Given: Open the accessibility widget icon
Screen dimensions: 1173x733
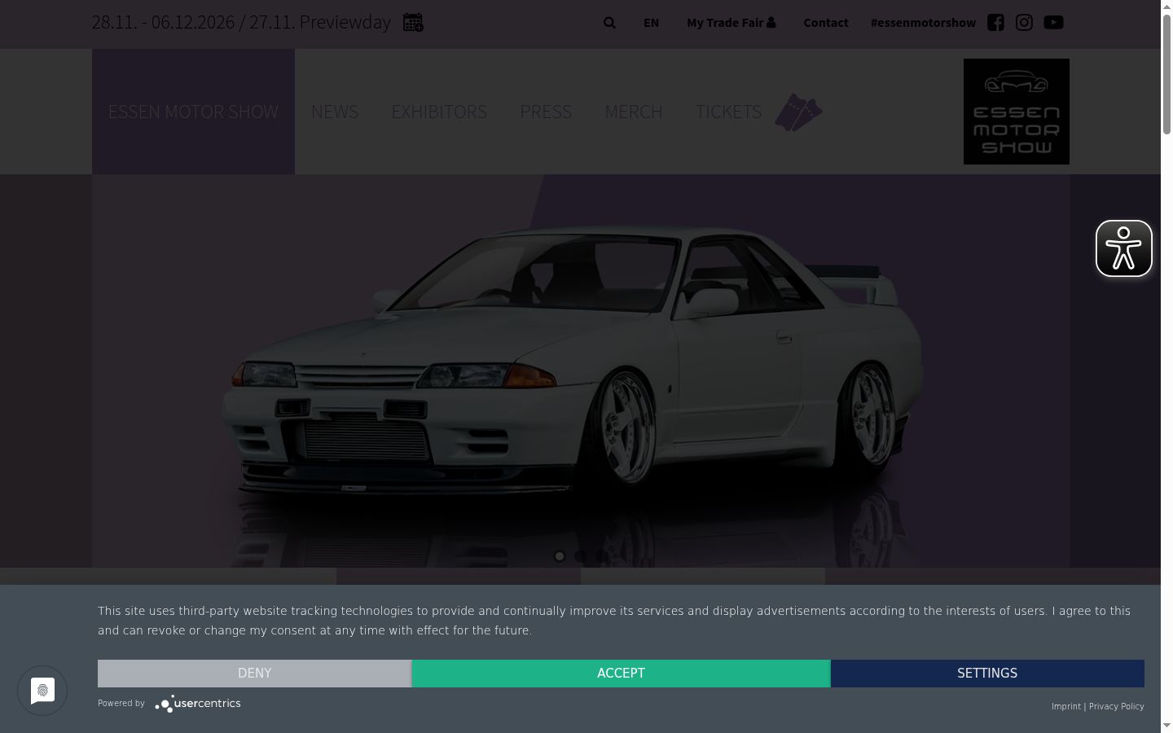Looking at the screenshot, I should pos(1124,248).
